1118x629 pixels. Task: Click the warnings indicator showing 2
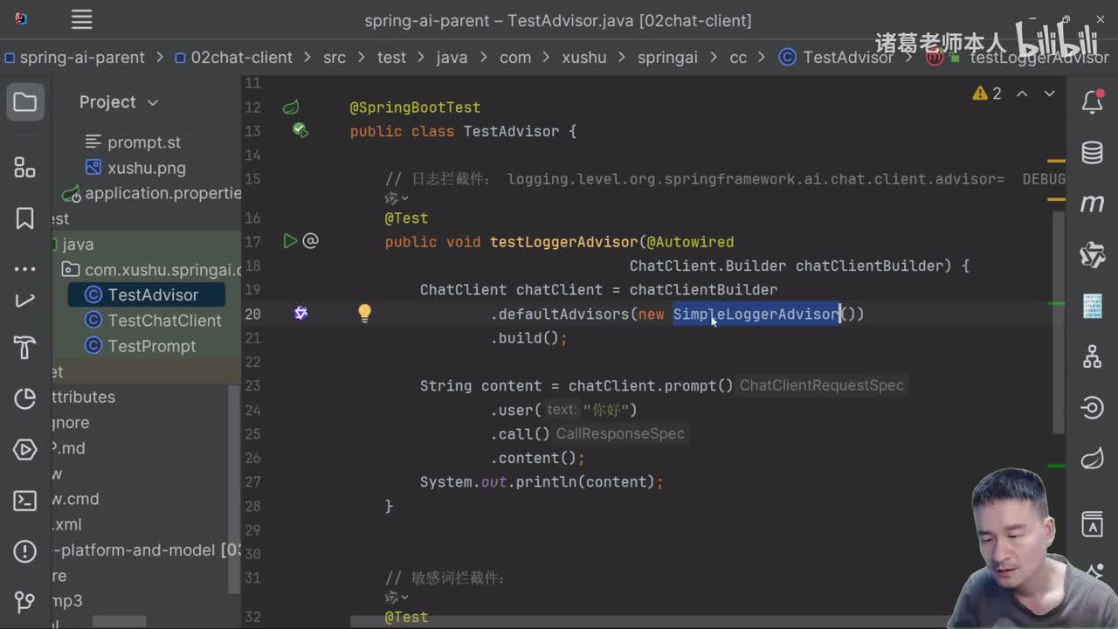(987, 93)
